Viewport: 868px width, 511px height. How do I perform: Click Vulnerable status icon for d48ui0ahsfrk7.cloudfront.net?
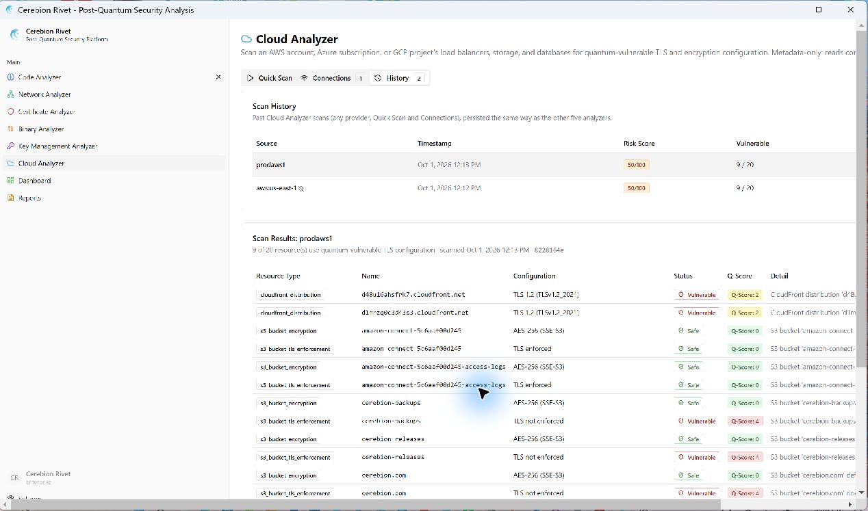point(681,295)
